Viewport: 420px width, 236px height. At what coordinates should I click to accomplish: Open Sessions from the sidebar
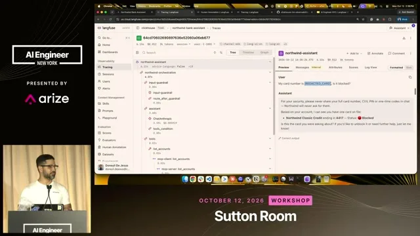108,74
